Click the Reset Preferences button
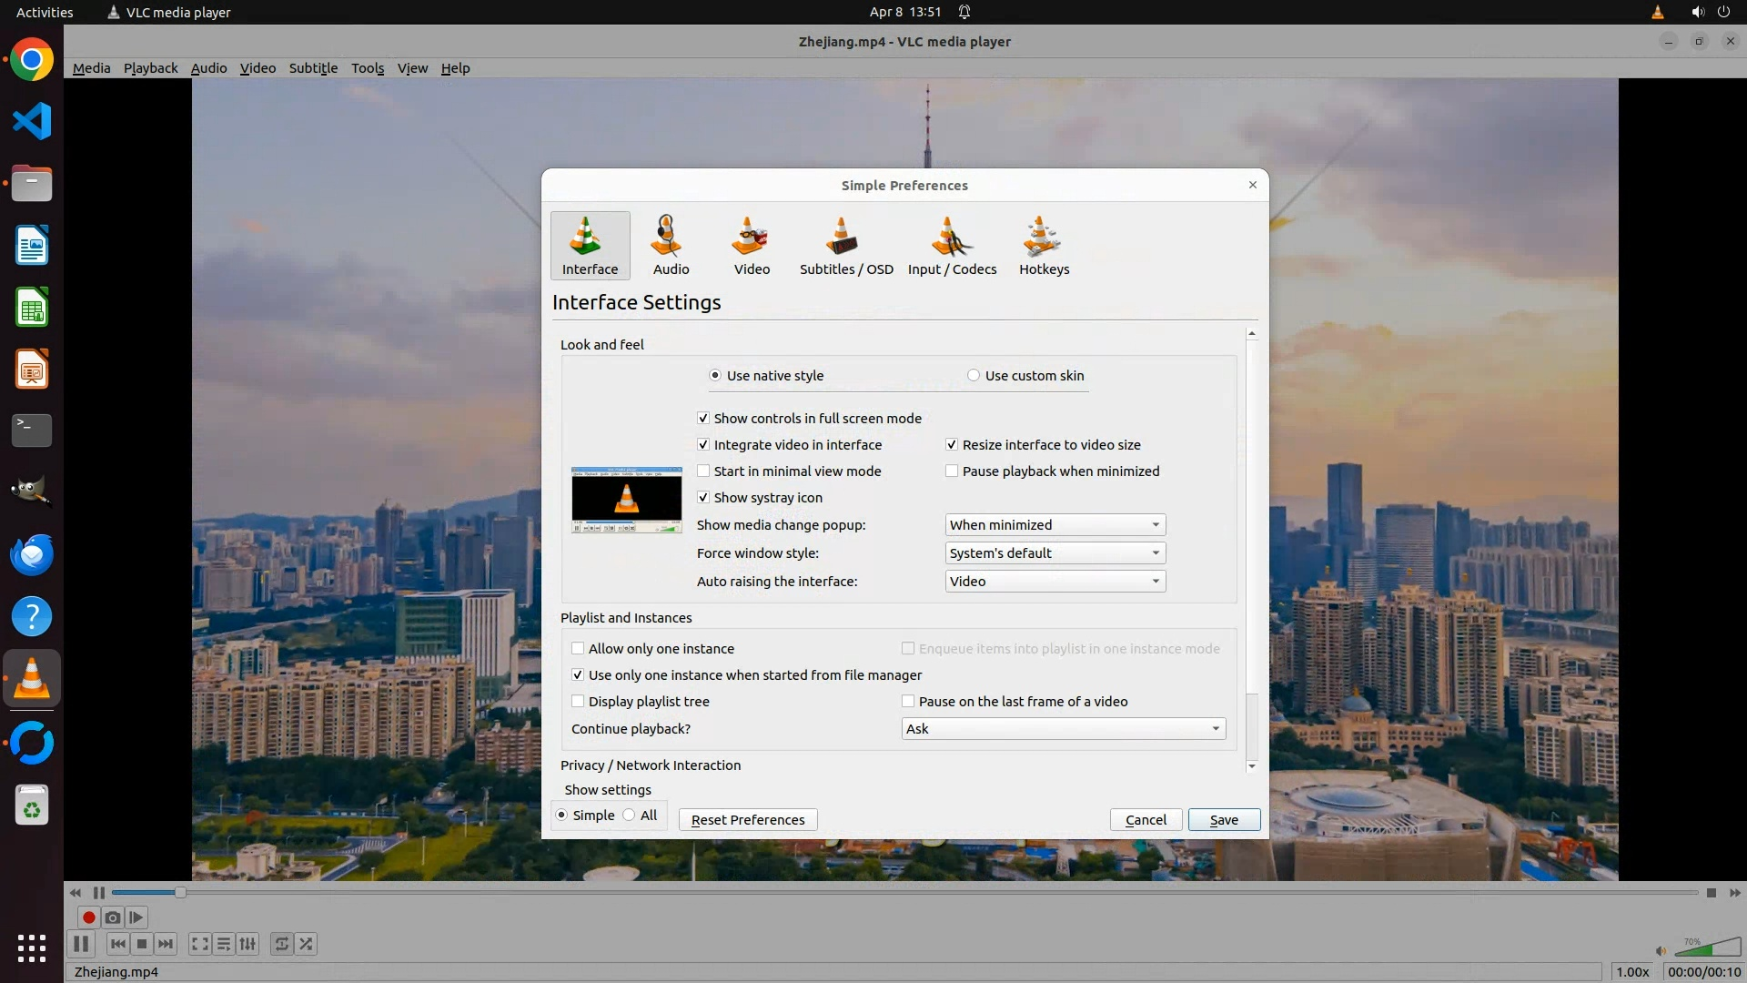 tap(748, 820)
